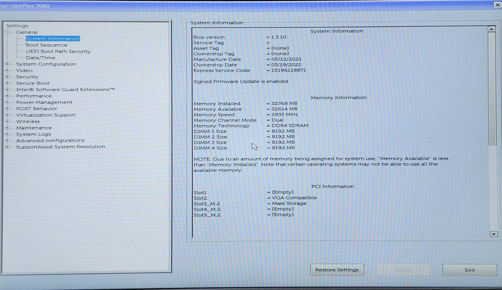Open the Date/Time settings

pos(40,58)
